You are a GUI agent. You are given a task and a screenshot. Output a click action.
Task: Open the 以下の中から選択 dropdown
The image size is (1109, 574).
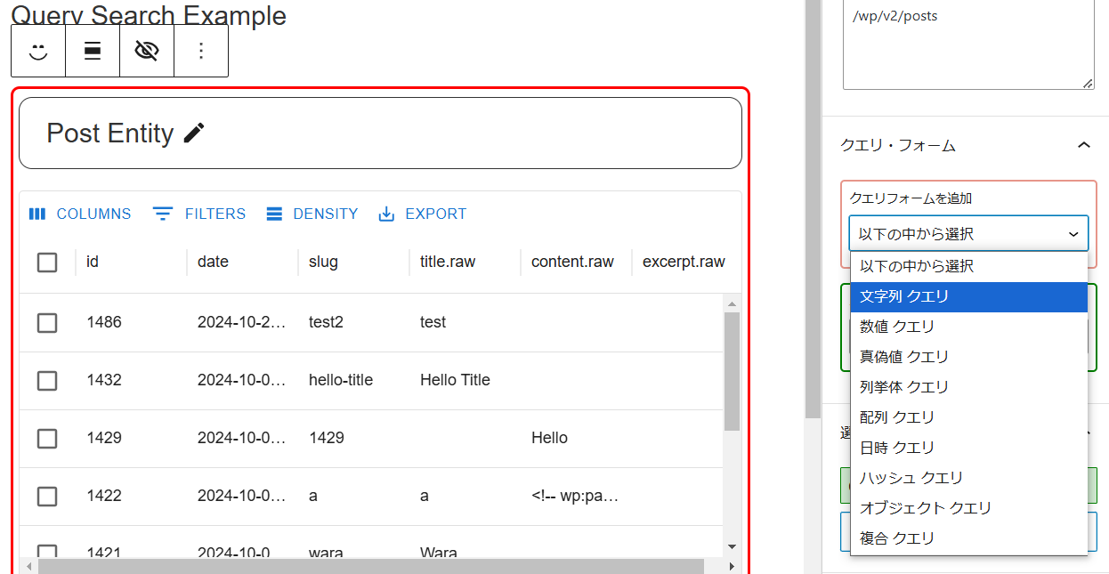point(968,234)
